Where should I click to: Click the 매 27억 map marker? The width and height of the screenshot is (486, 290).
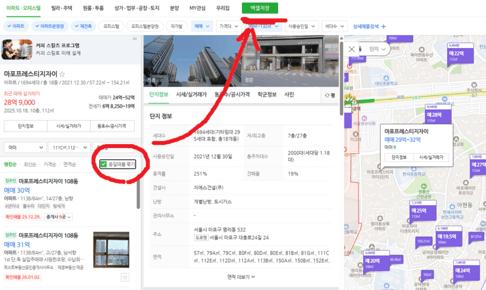479,165
